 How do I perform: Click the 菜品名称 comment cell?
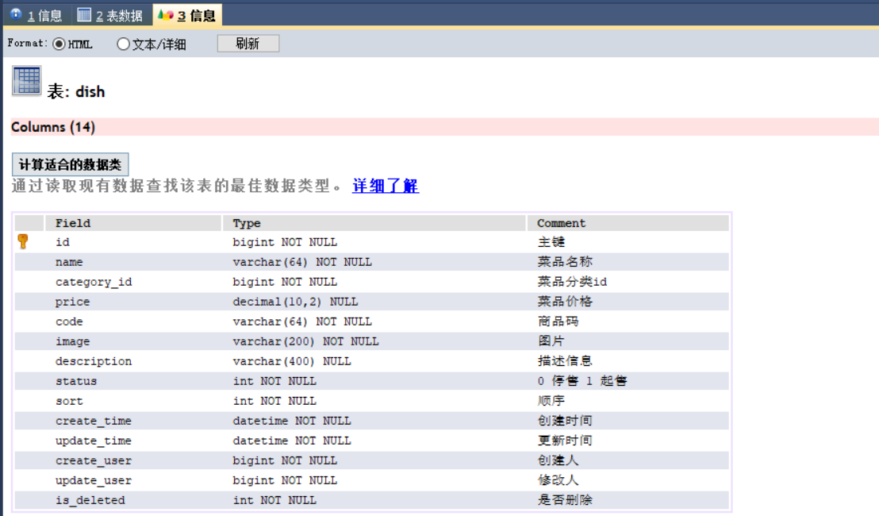(x=628, y=262)
